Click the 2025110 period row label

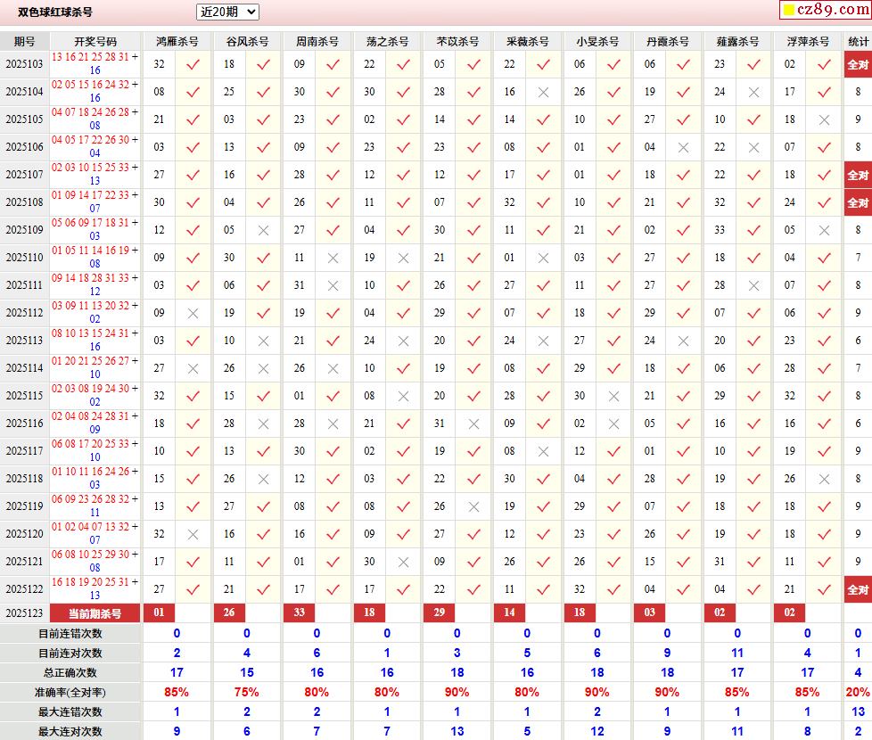[x=24, y=258]
